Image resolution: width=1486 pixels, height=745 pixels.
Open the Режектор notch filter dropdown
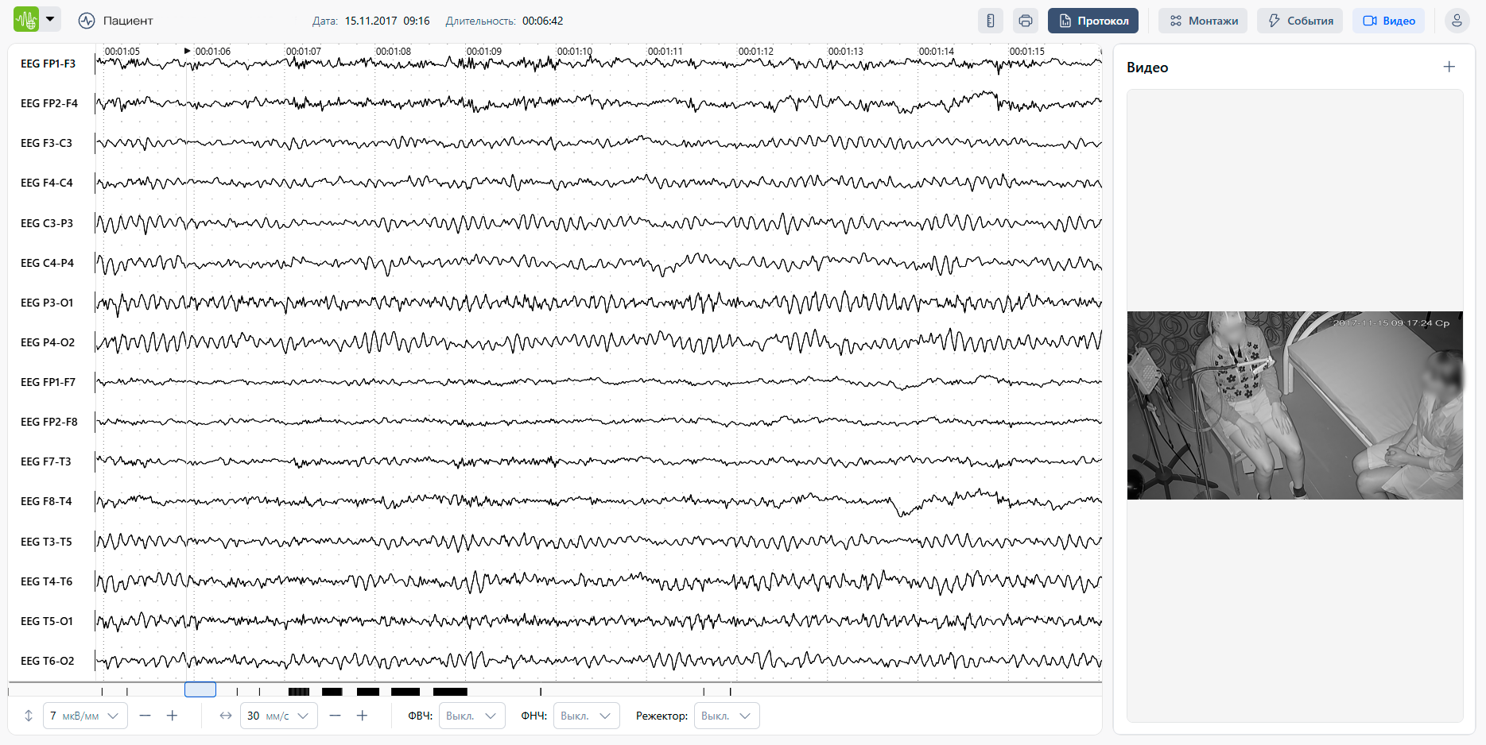[x=726, y=716]
